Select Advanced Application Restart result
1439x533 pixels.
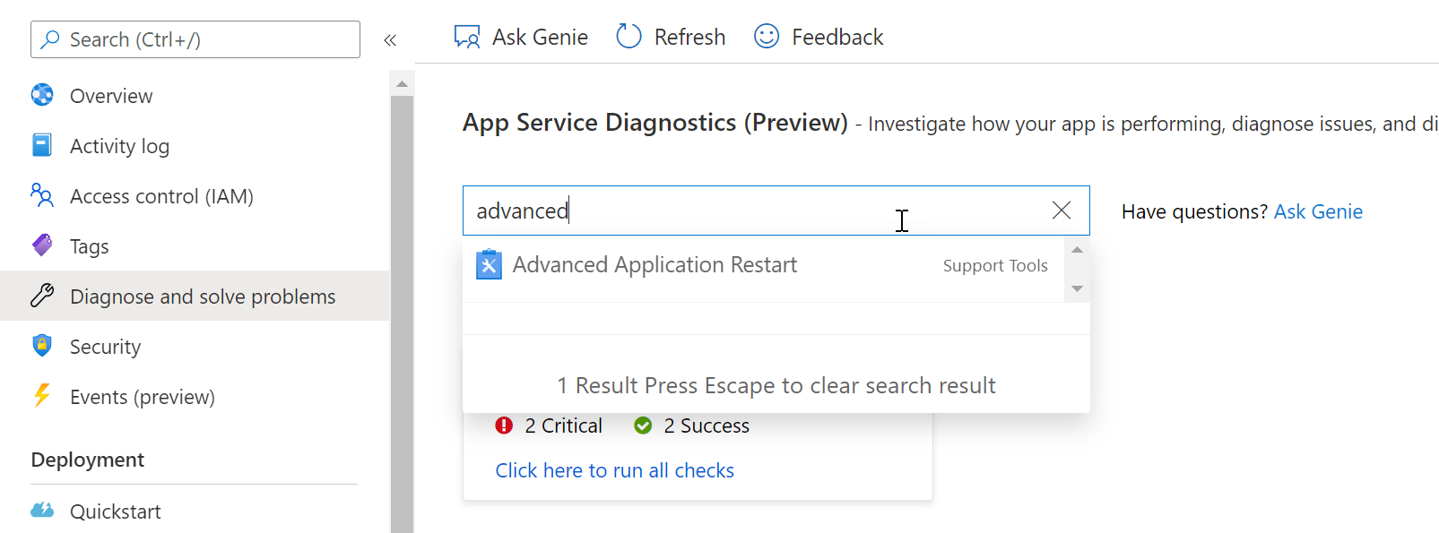pos(763,265)
